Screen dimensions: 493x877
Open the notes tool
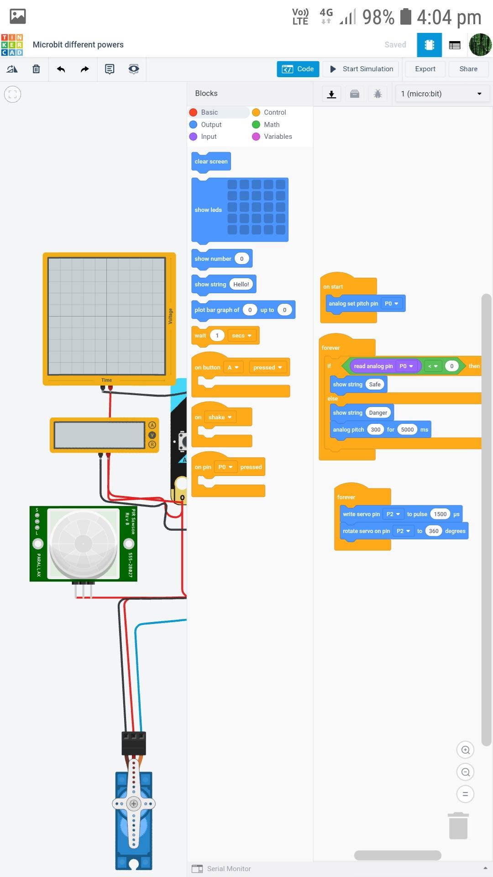coord(110,69)
